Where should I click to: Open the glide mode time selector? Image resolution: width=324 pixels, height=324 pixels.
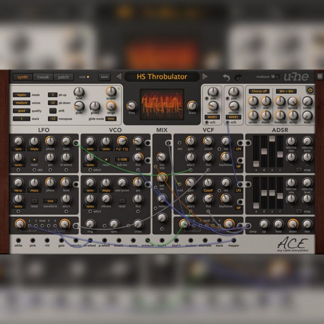click(x=111, y=119)
